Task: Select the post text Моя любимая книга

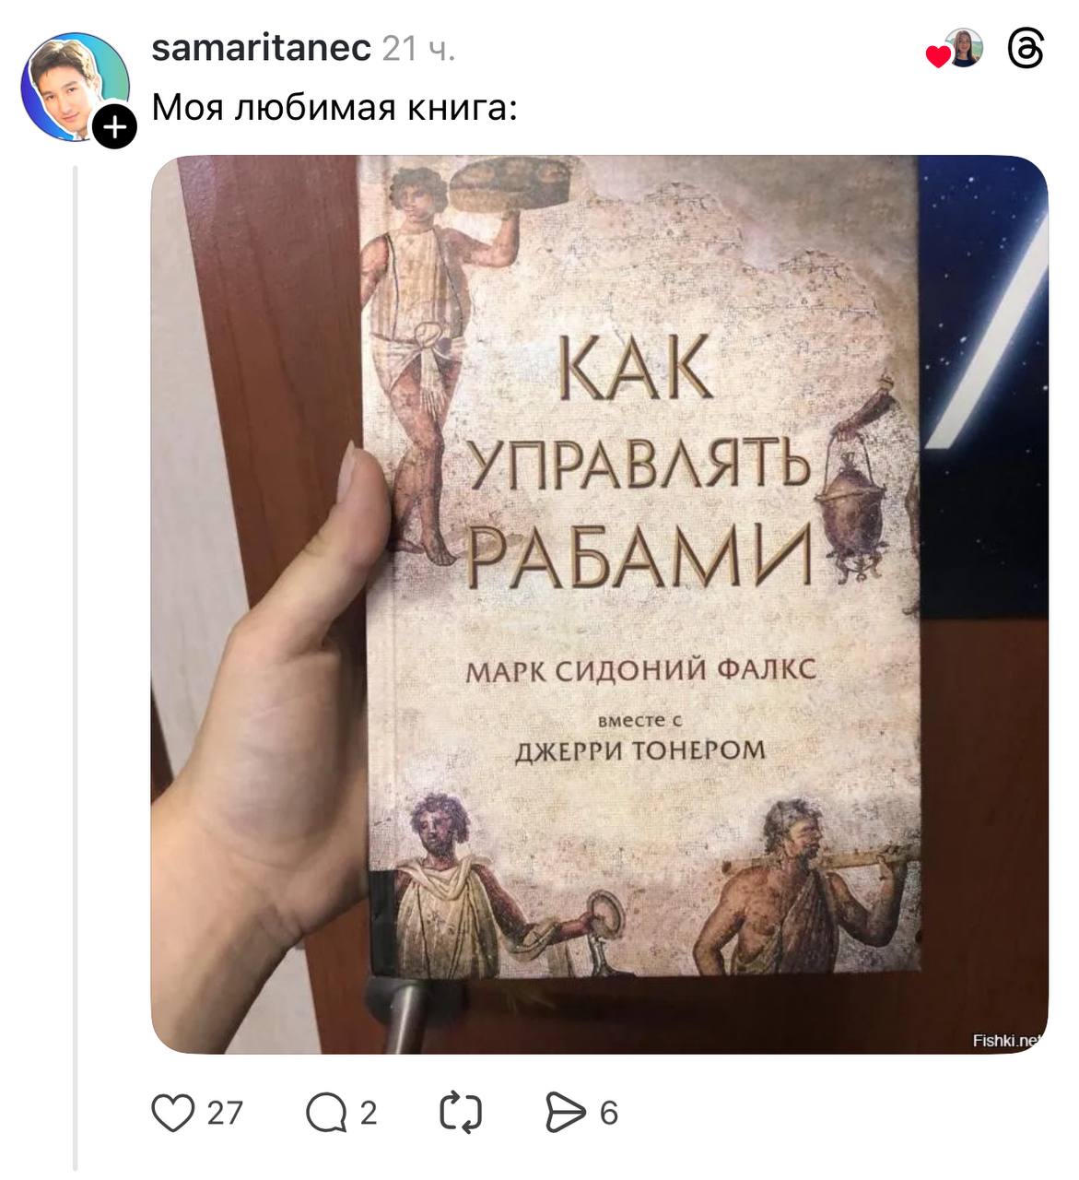Action: (334, 108)
